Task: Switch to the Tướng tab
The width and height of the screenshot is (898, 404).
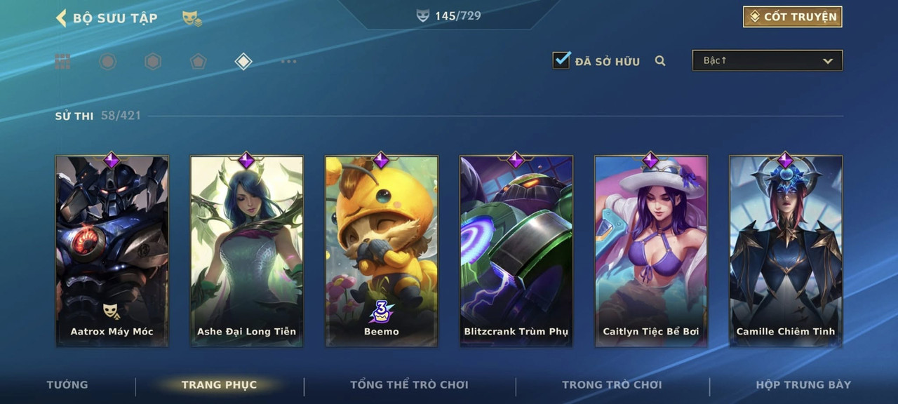Action: [x=67, y=384]
